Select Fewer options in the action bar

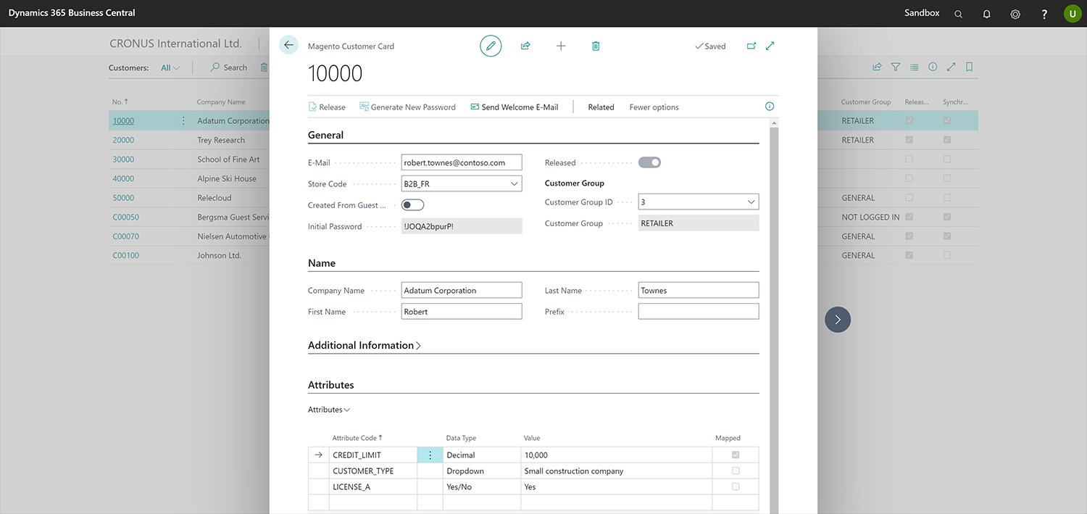click(654, 107)
